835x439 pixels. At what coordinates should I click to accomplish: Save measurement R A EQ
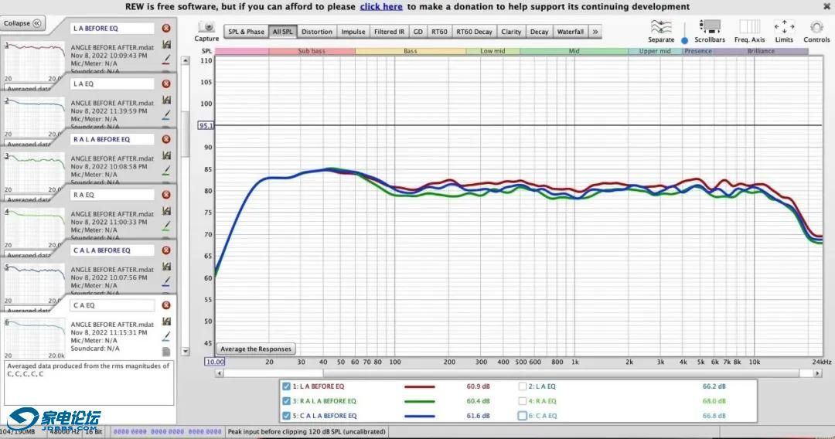167,211
